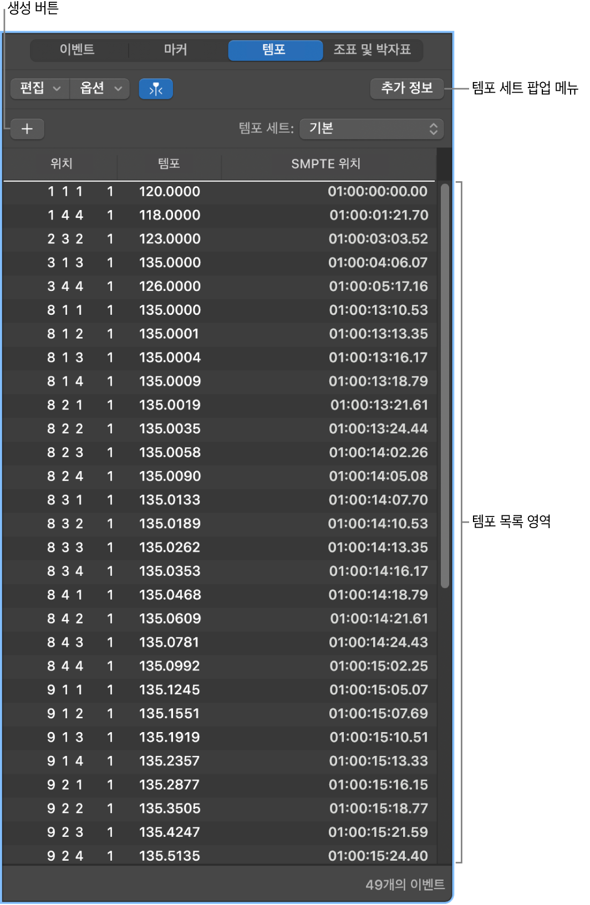590x905 pixels.
Task: Click the 템포 column header
Action: 169,163
